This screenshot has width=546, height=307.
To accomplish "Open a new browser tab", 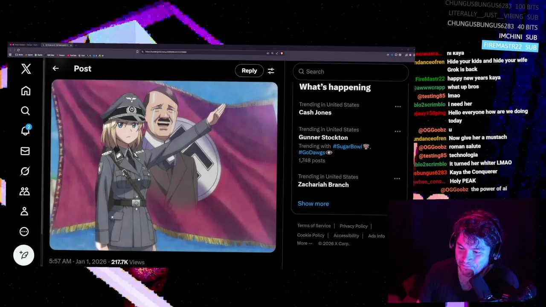I will pyautogui.click(x=76, y=45).
